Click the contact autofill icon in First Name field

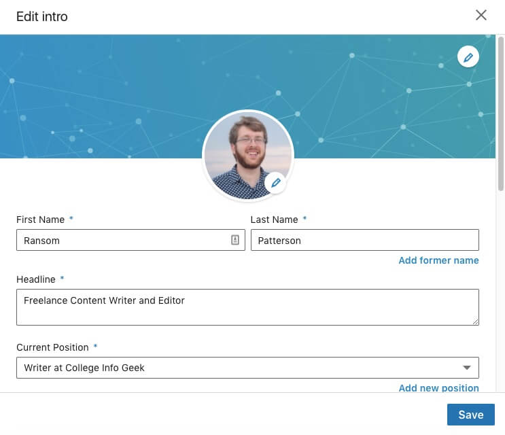(x=234, y=240)
